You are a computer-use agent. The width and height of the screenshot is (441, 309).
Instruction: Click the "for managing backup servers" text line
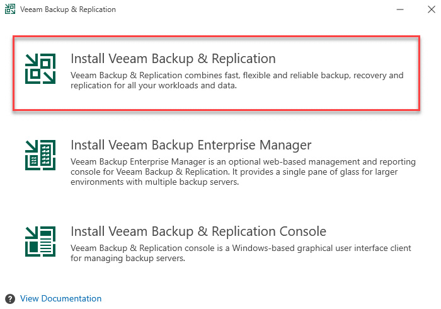128,259
